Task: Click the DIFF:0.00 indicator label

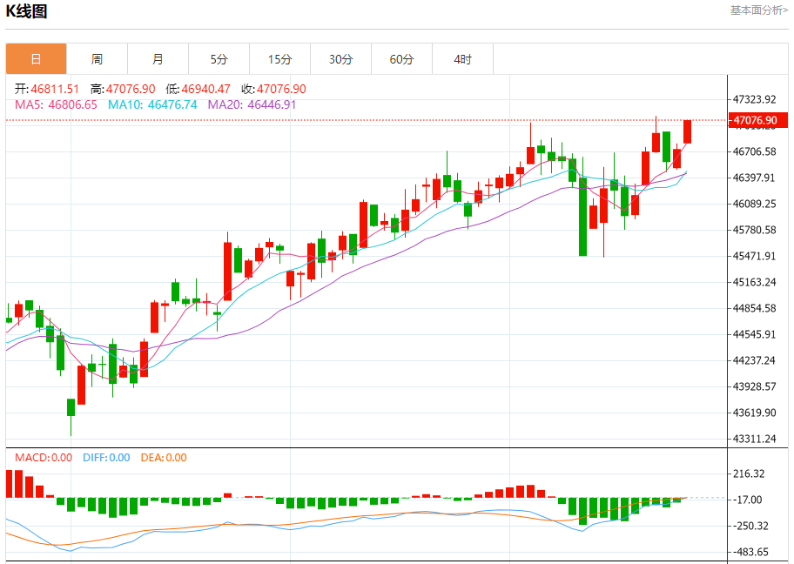Action: coord(106,458)
